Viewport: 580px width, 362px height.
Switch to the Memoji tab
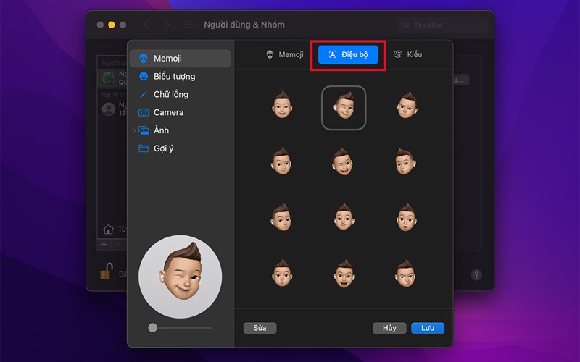coord(285,55)
